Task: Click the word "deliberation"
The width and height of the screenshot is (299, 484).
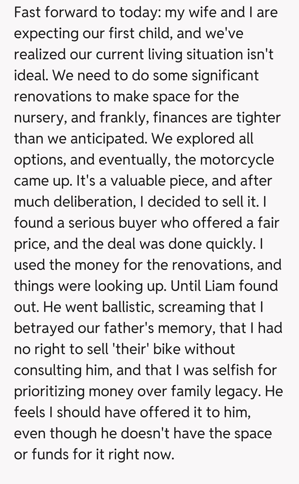Action: 93,202
